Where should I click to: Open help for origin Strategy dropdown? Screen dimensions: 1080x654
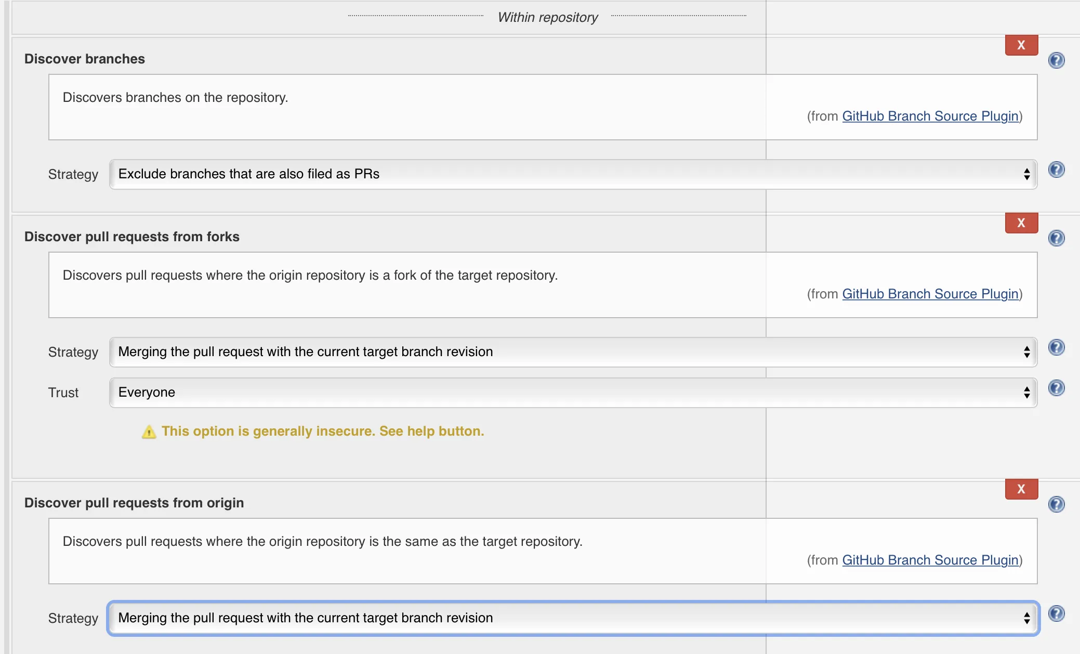pos(1056,613)
